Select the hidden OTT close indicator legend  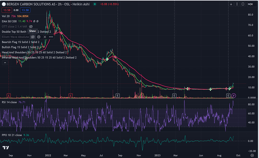(14, 27)
